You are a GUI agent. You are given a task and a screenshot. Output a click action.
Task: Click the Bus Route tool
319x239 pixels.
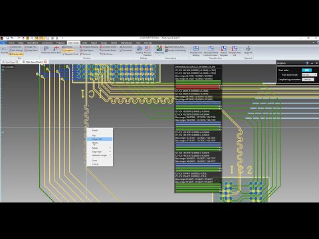(126, 47)
